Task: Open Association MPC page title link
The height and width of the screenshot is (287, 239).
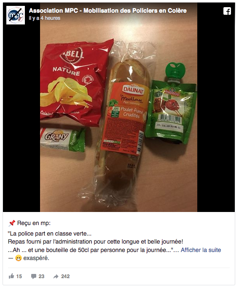Action: (x=108, y=11)
